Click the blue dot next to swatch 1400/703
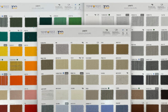Image resolution: width=168 pixels, height=112 pixels. [63, 73]
